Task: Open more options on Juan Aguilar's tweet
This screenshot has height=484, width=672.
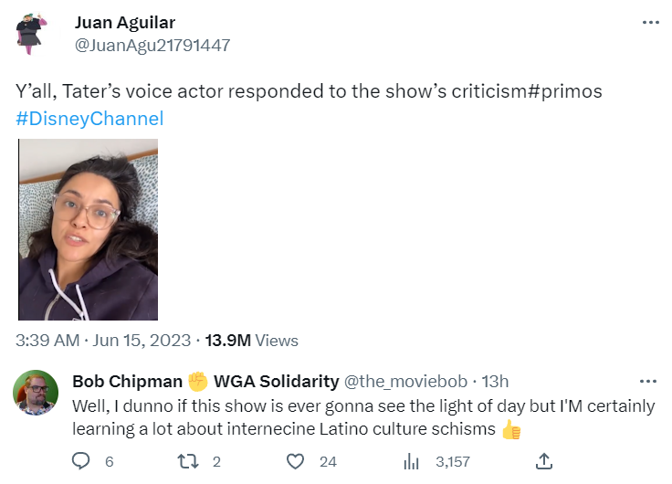Action: (650, 23)
